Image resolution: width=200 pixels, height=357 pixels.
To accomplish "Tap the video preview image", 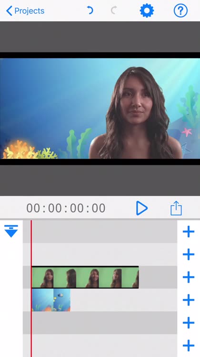I will pos(100,109).
